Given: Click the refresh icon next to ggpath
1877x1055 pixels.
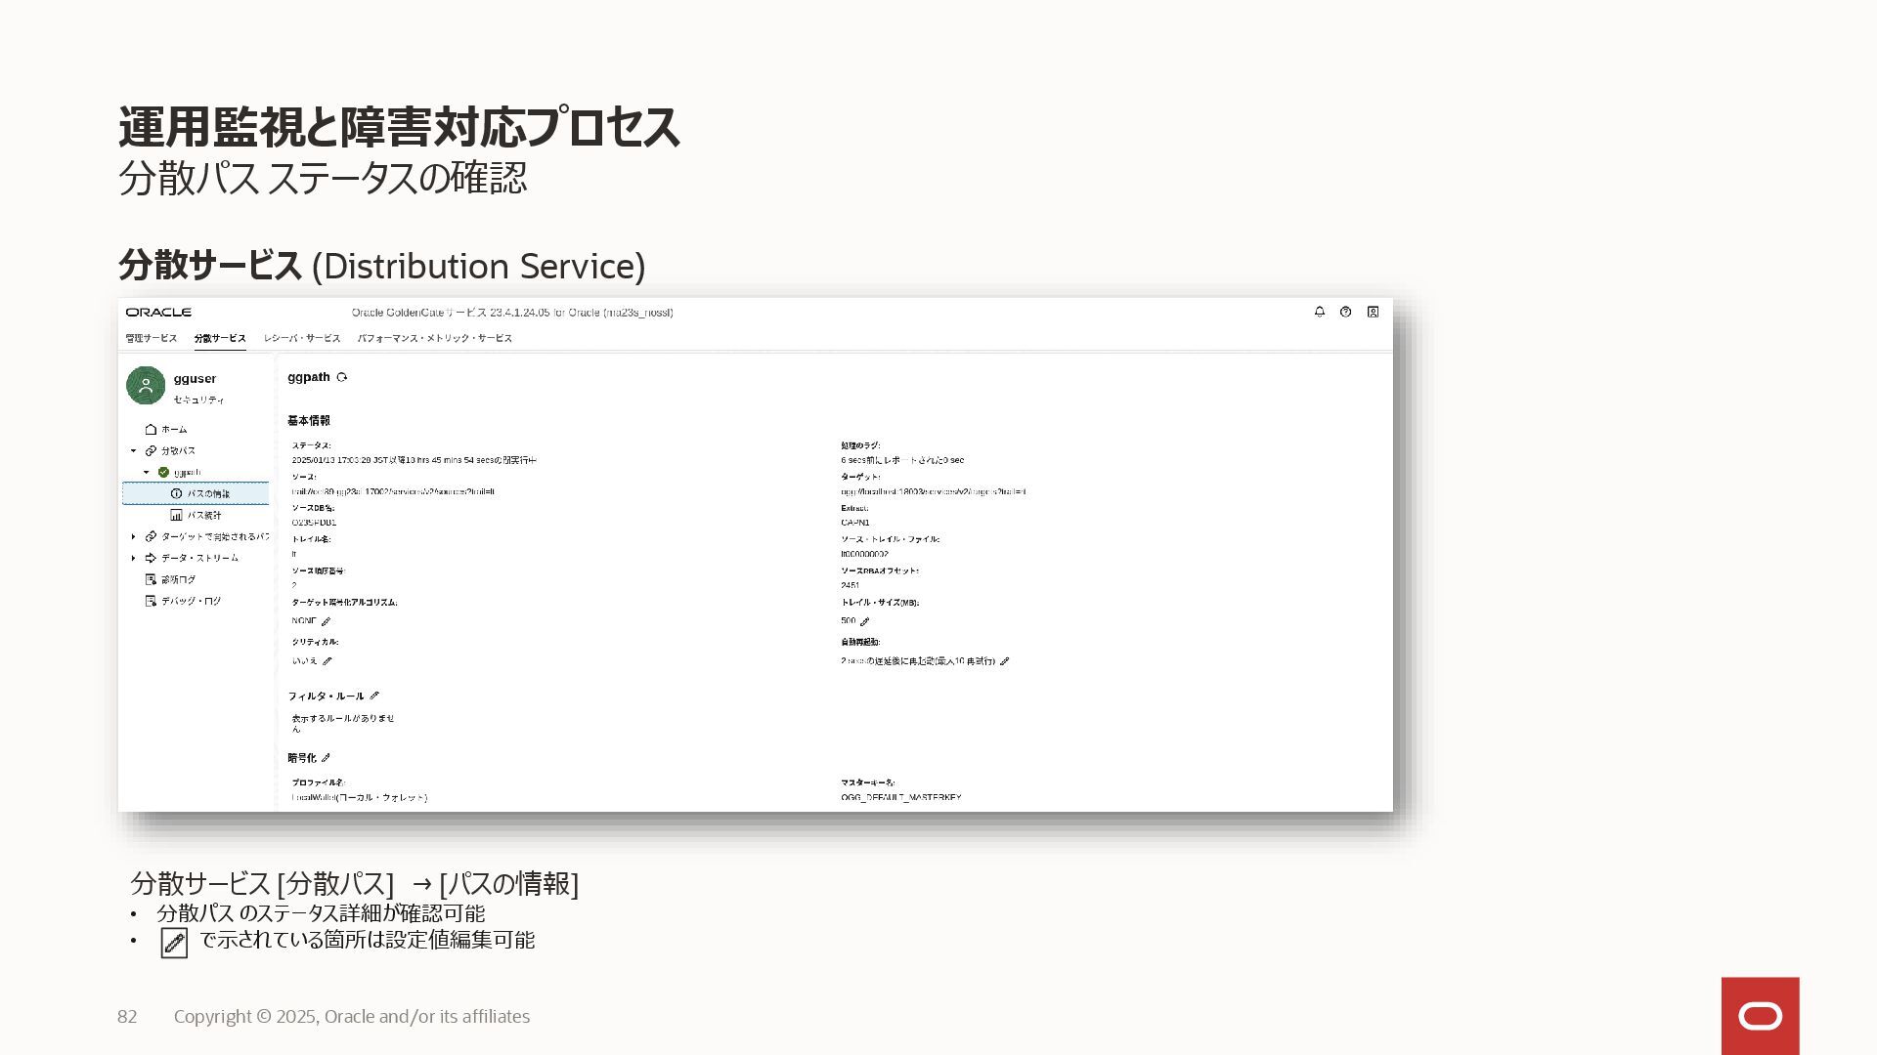Looking at the screenshot, I should pos(341,377).
